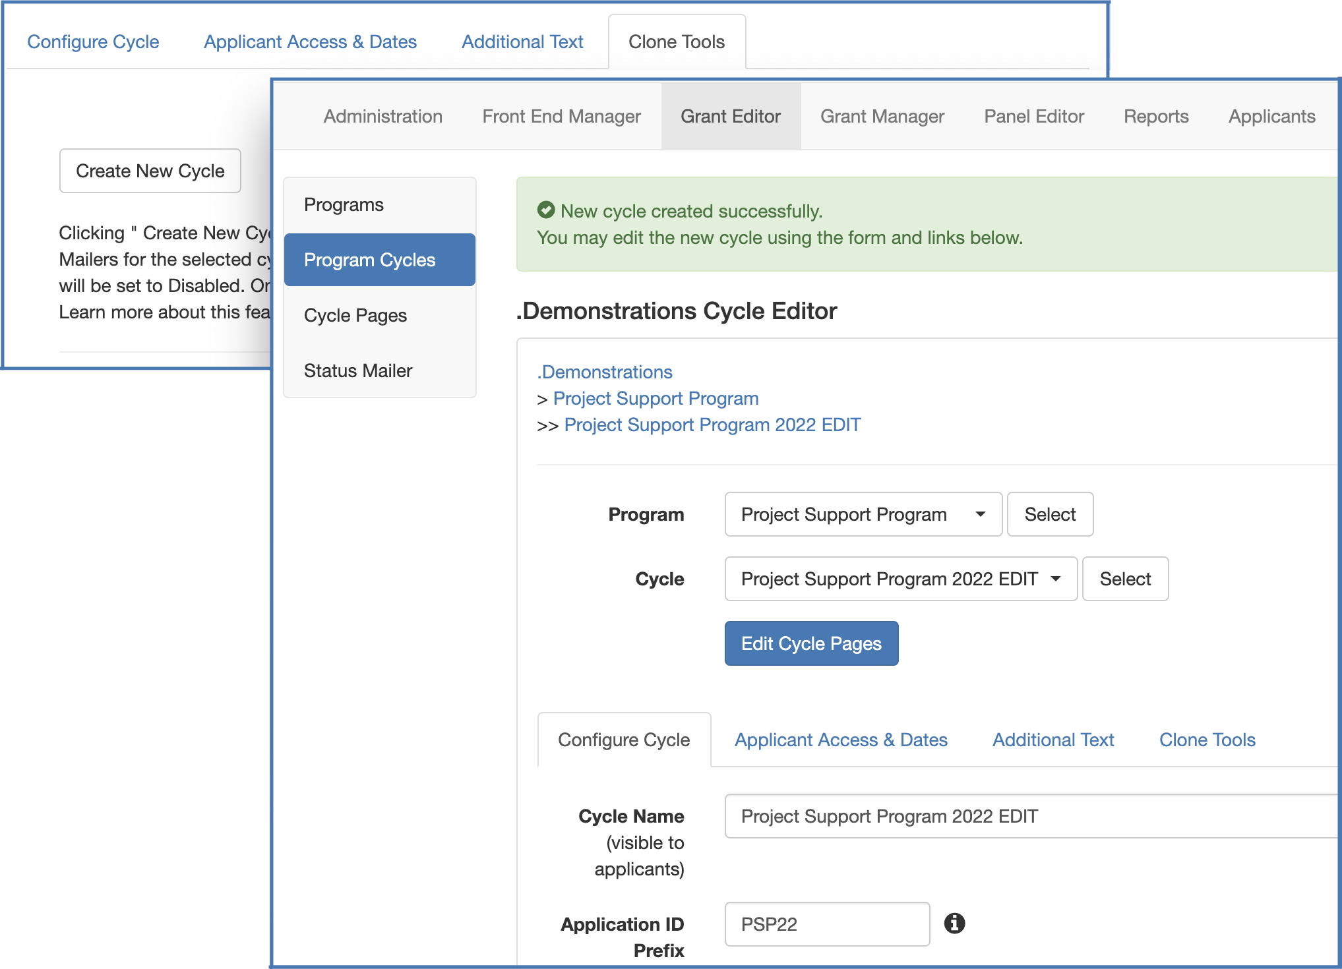Open Status Mailer in the sidebar
The width and height of the screenshot is (1342, 969).
coord(380,370)
